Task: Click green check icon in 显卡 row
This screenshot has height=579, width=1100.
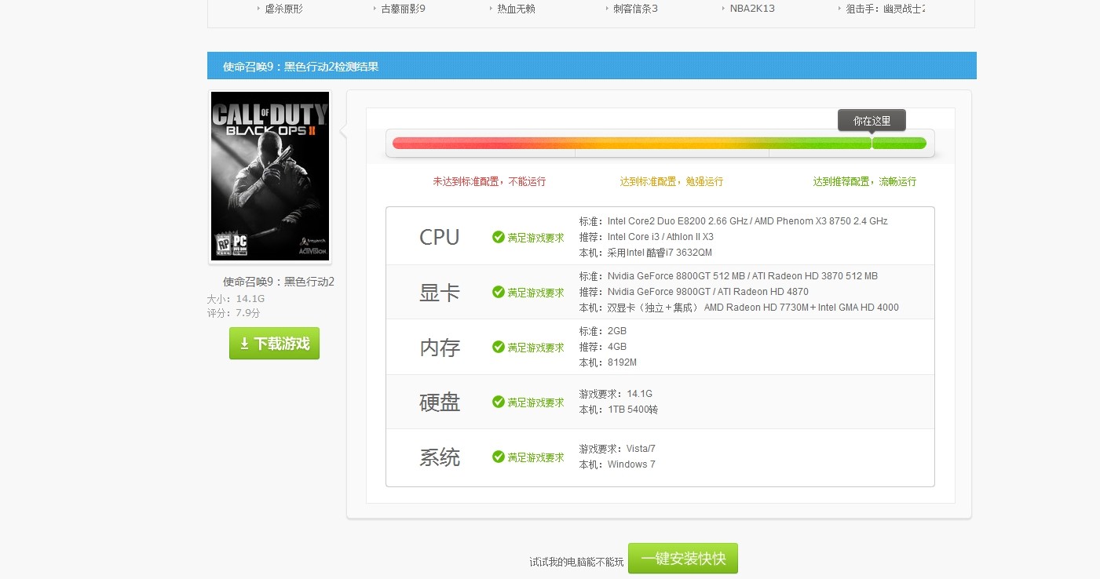Action: tap(498, 292)
